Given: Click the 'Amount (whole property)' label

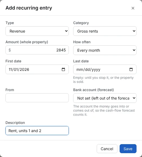Looking at the screenshot, I should pos(27,42).
